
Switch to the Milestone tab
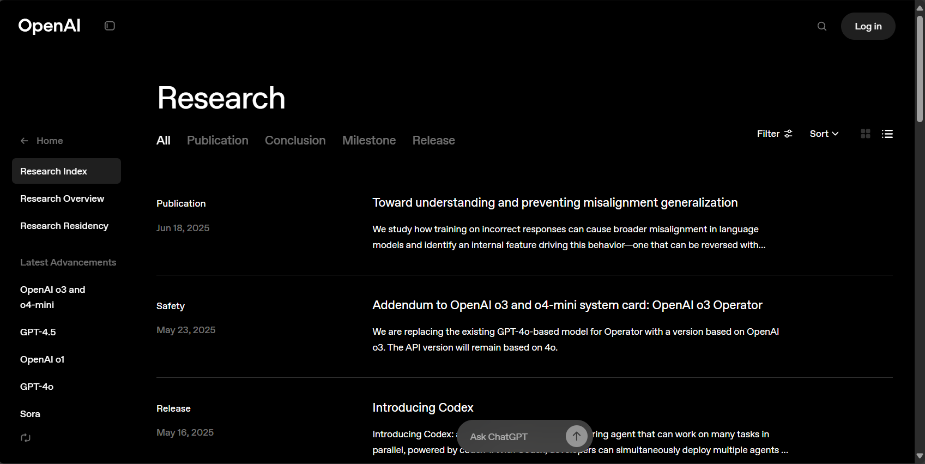(369, 140)
